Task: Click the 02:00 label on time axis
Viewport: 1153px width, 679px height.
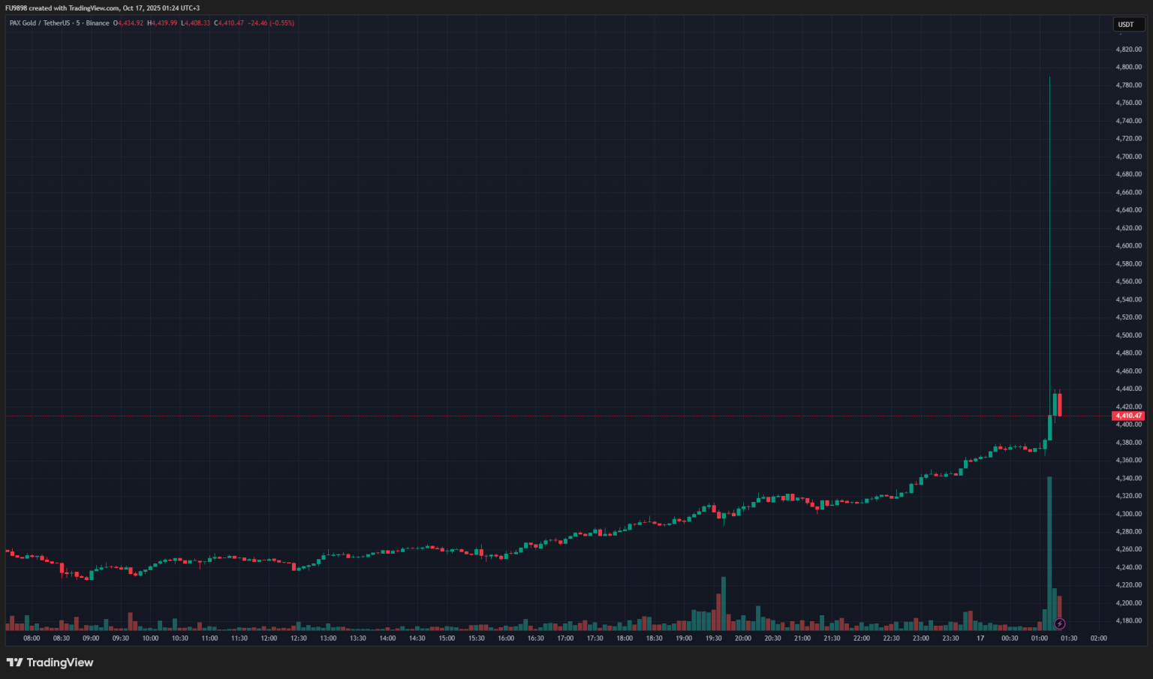Action: click(1098, 638)
